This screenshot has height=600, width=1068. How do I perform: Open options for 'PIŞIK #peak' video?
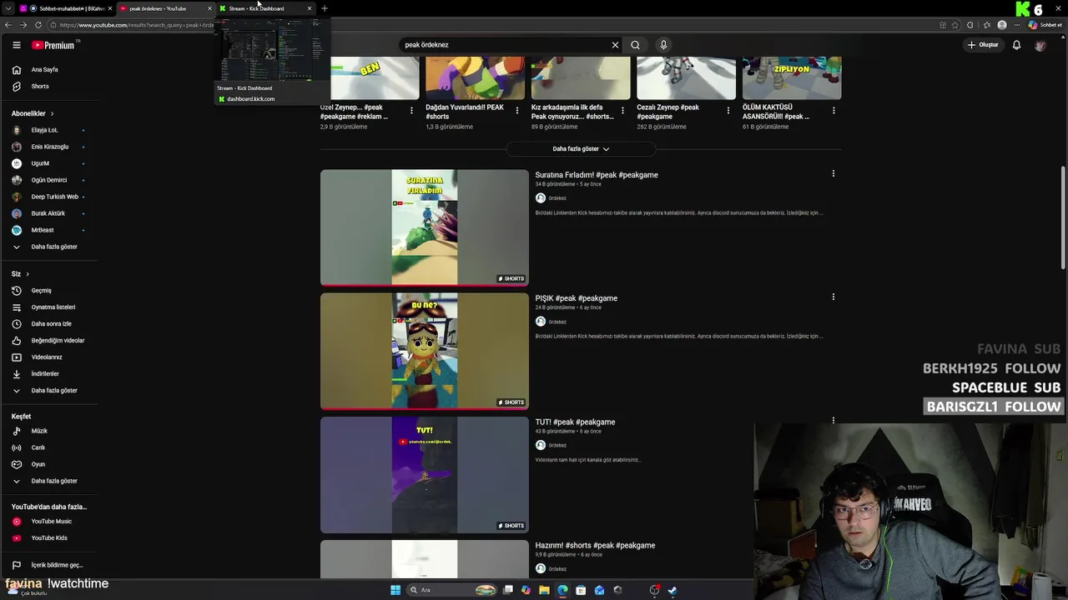click(833, 297)
